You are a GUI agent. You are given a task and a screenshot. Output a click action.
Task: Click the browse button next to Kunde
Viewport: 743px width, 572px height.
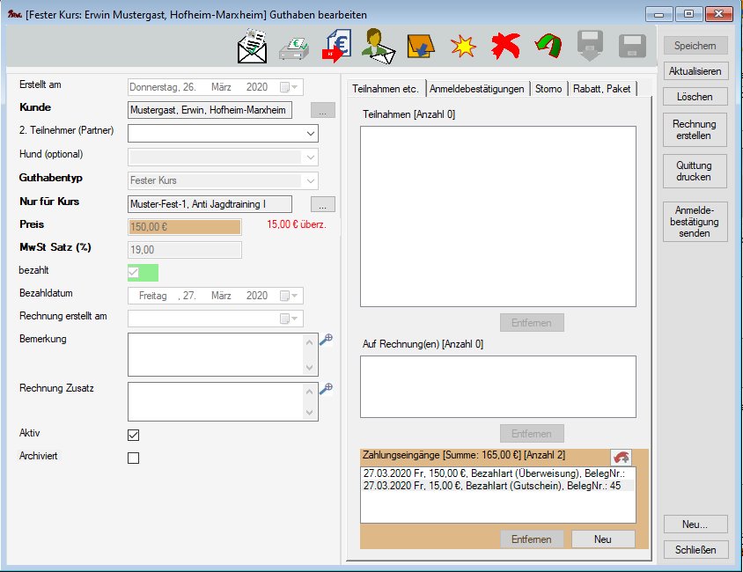[x=323, y=111]
